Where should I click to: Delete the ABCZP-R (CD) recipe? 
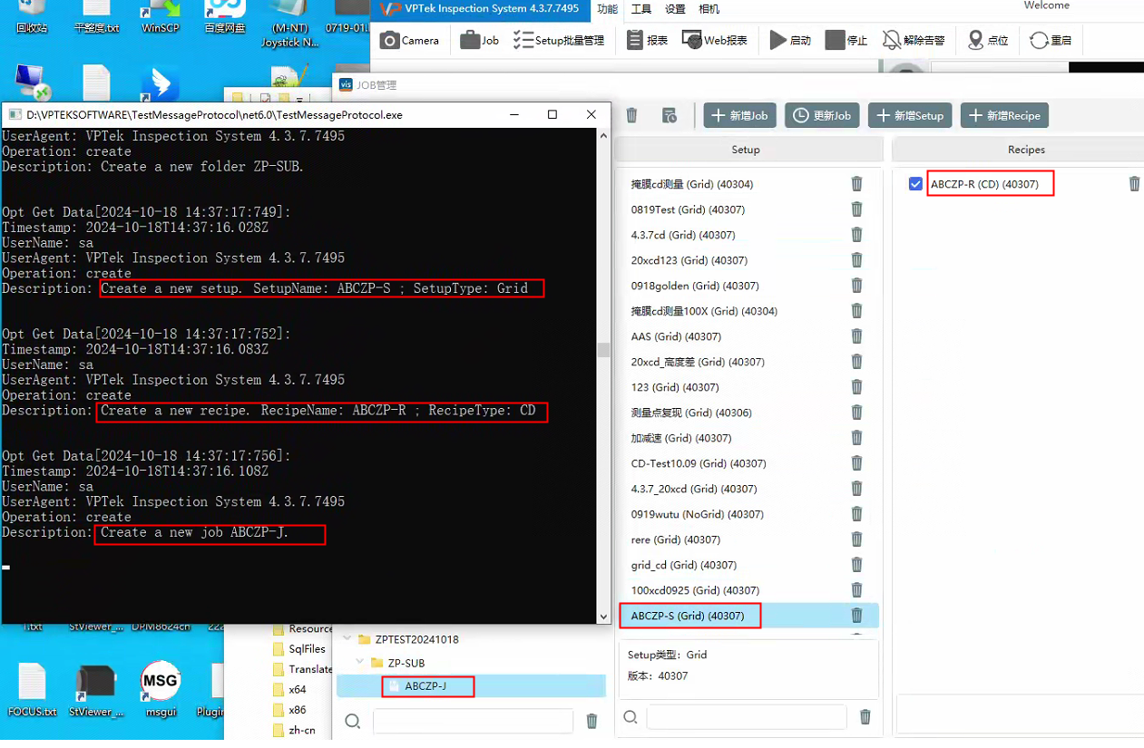click(x=1134, y=184)
